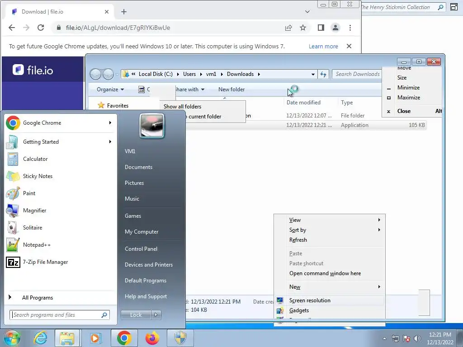Click the Learn more link
Image resolution: width=463 pixels, height=347 pixels.
pyautogui.click(x=323, y=47)
